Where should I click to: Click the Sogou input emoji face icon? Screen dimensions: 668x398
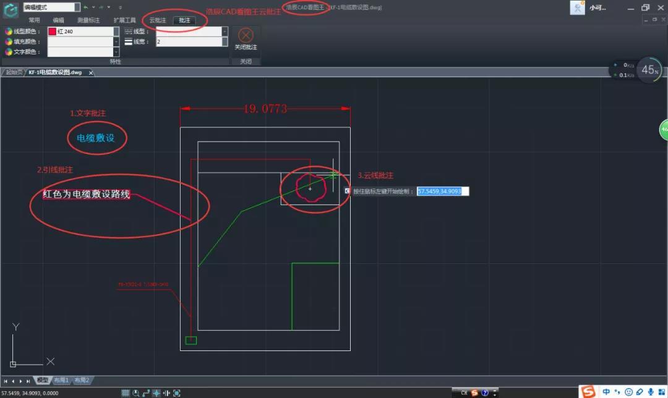628,392
